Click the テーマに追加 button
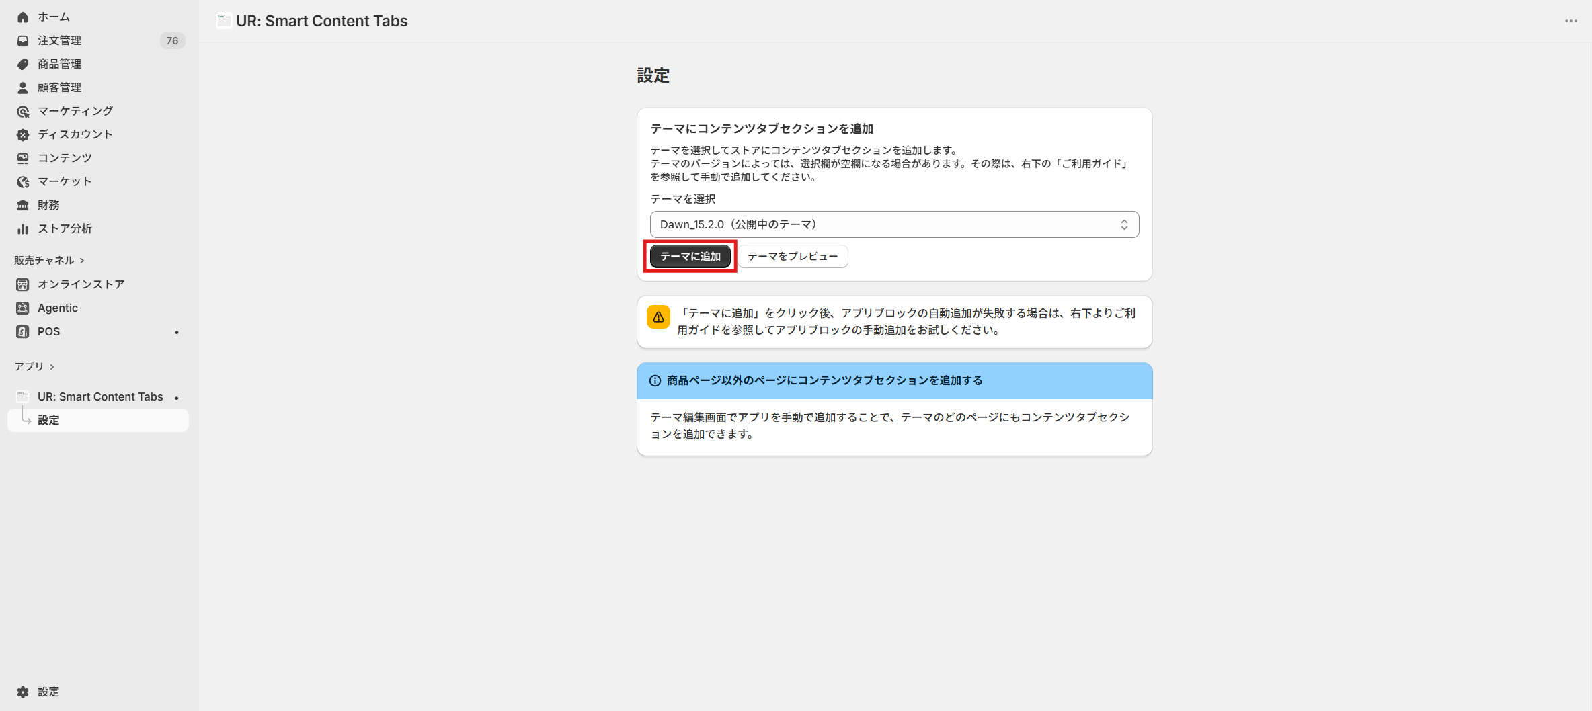Image resolution: width=1592 pixels, height=711 pixels. click(x=690, y=256)
